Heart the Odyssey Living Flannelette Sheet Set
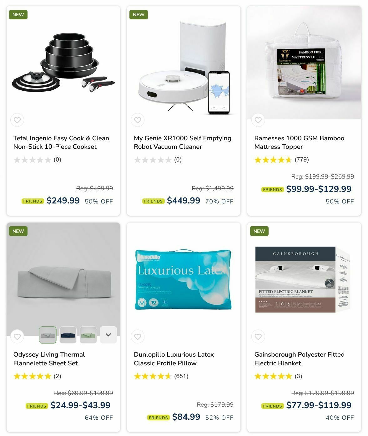 pyautogui.click(x=17, y=337)
